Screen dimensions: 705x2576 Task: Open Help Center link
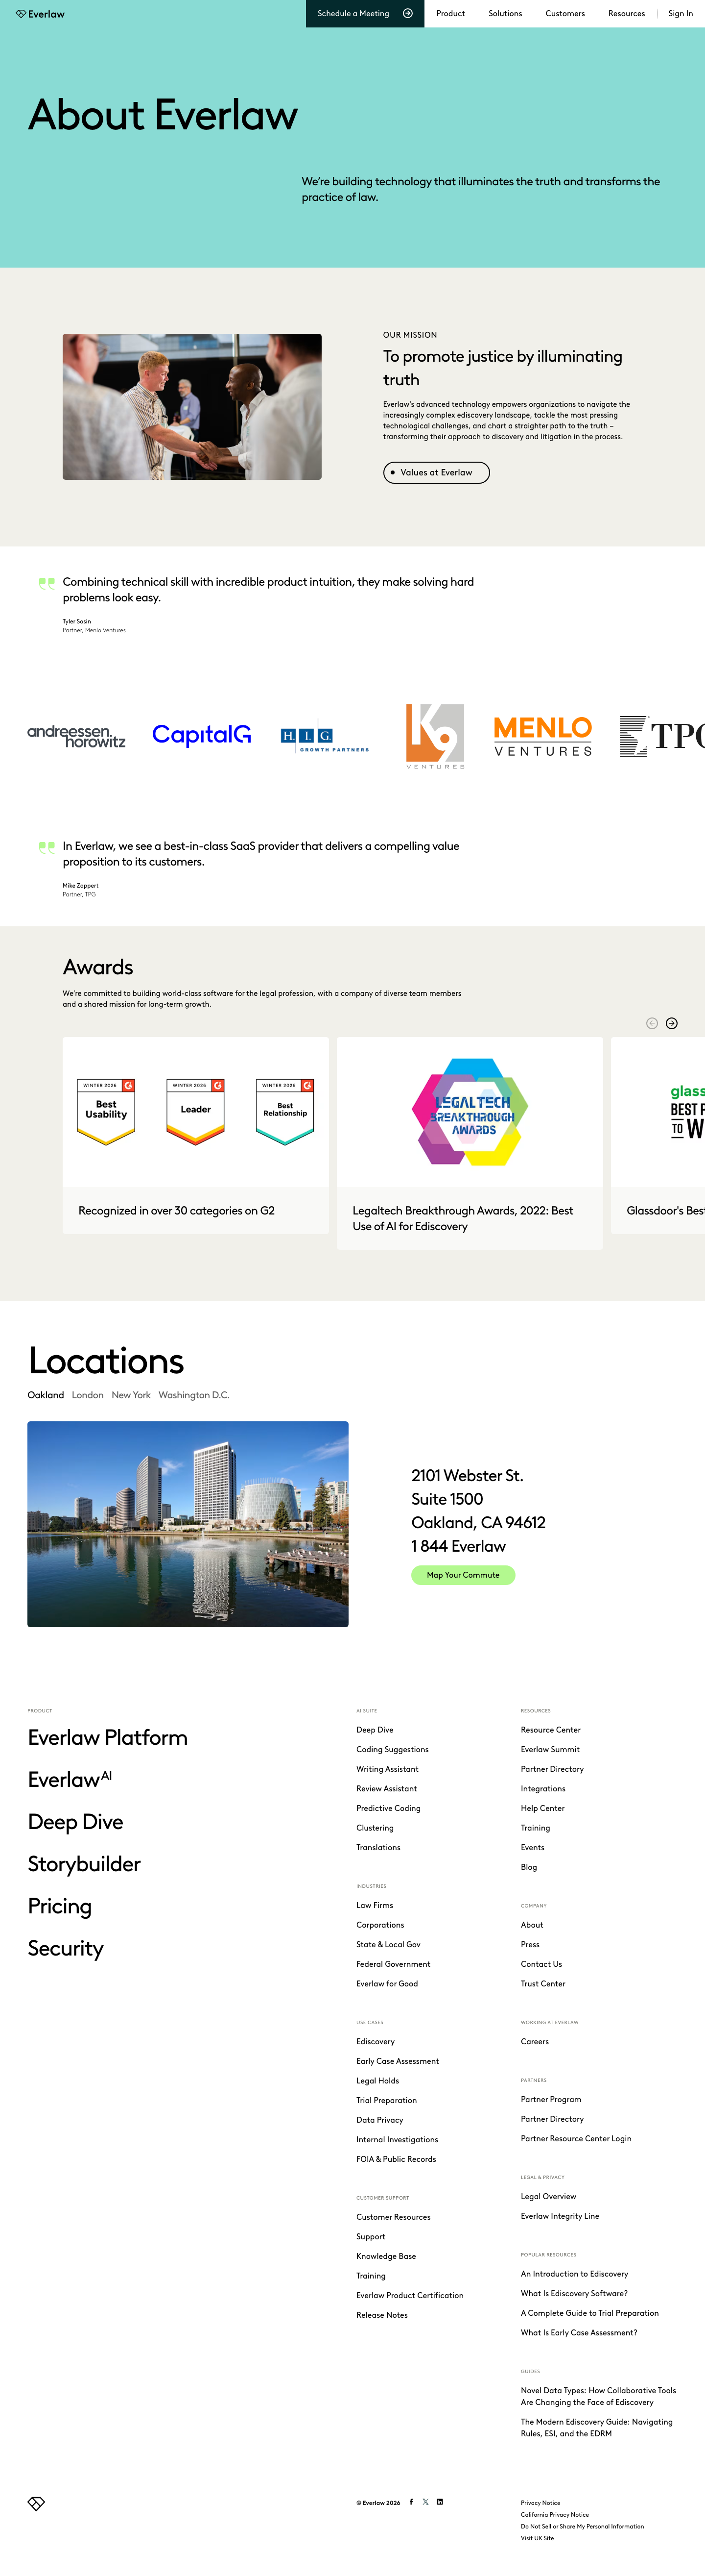coord(542,1808)
